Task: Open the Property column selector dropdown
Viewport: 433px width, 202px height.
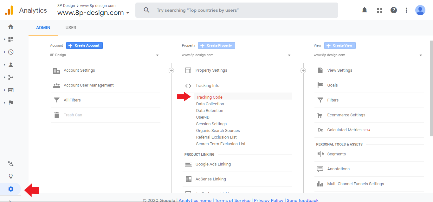Action: point(237,55)
